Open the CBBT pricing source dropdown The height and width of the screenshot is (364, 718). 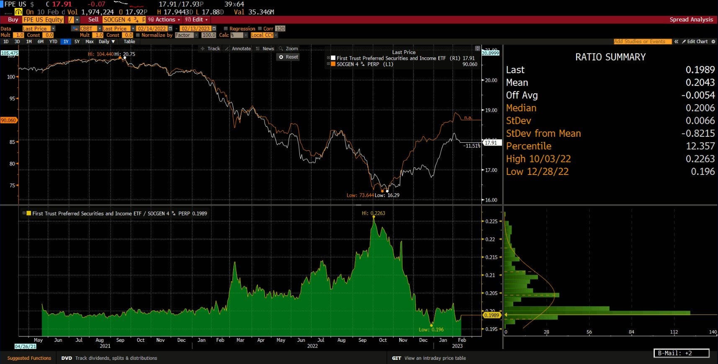pyautogui.click(x=100, y=28)
